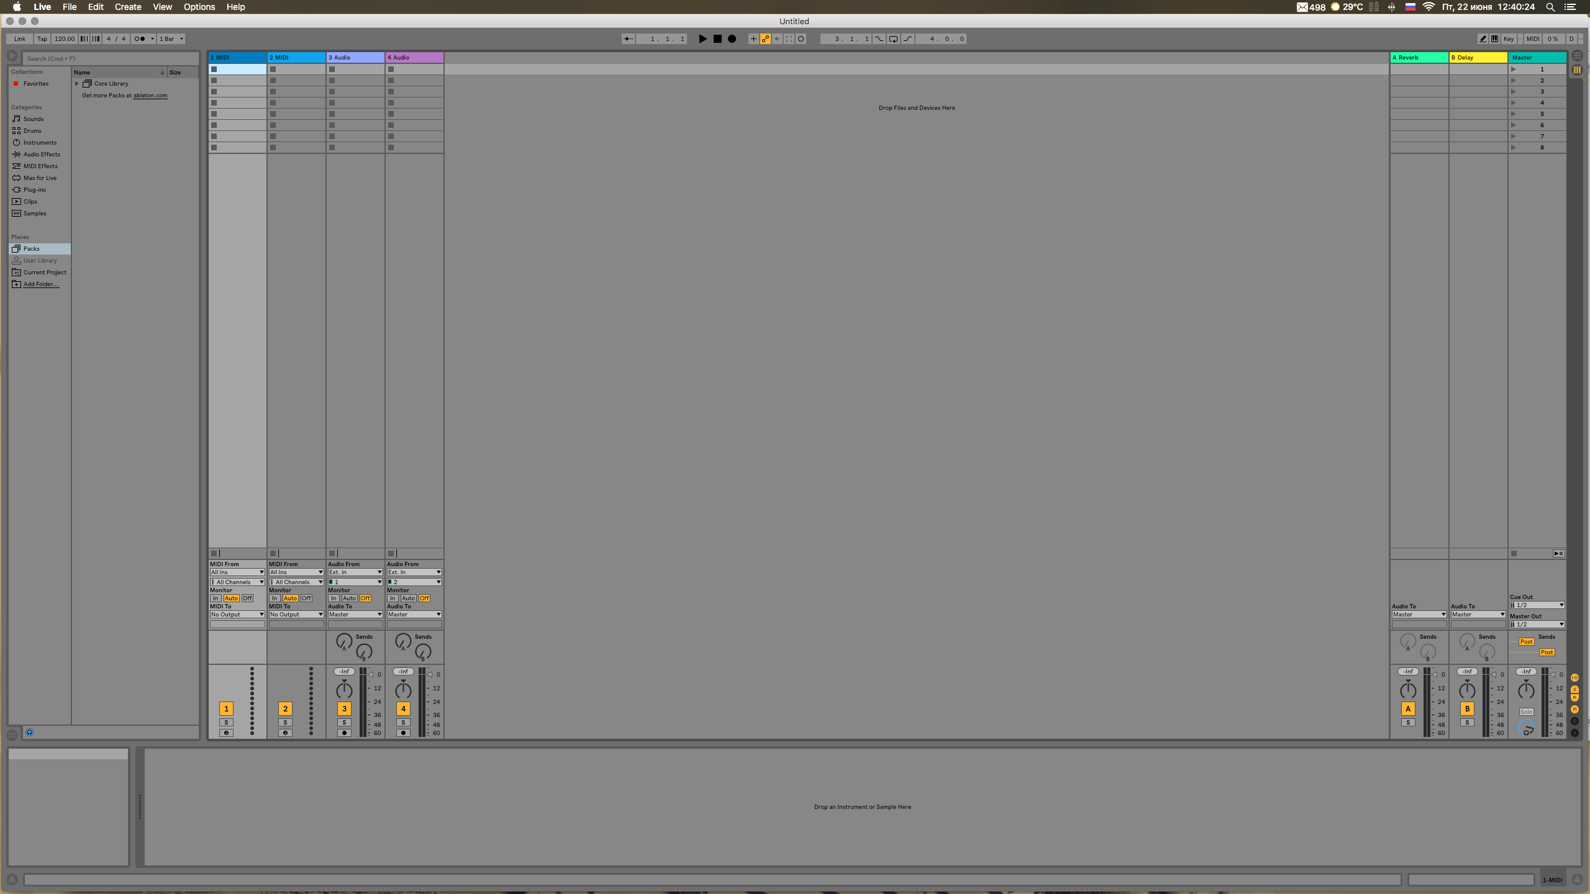
Task: Toggle Monitor Off on Audio track 3
Action: point(365,598)
